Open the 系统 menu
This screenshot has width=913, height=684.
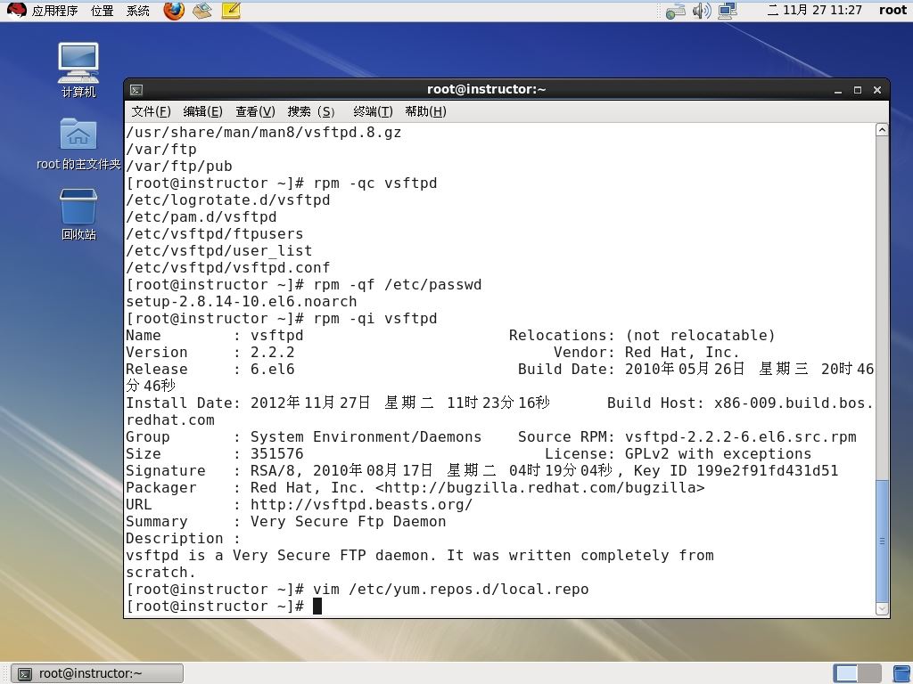pos(138,11)
